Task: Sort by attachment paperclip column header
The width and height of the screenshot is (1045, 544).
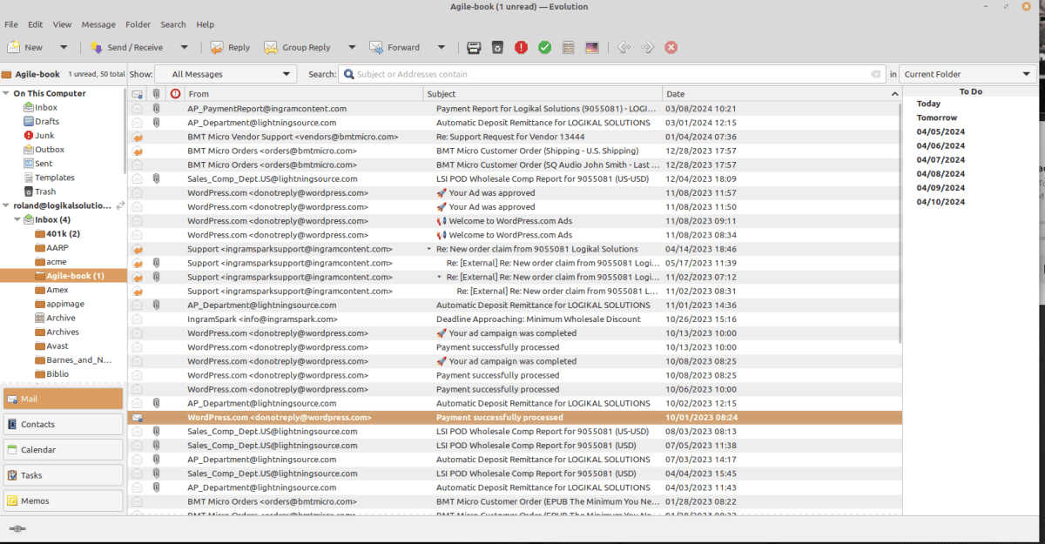Action: click(156, 94)
